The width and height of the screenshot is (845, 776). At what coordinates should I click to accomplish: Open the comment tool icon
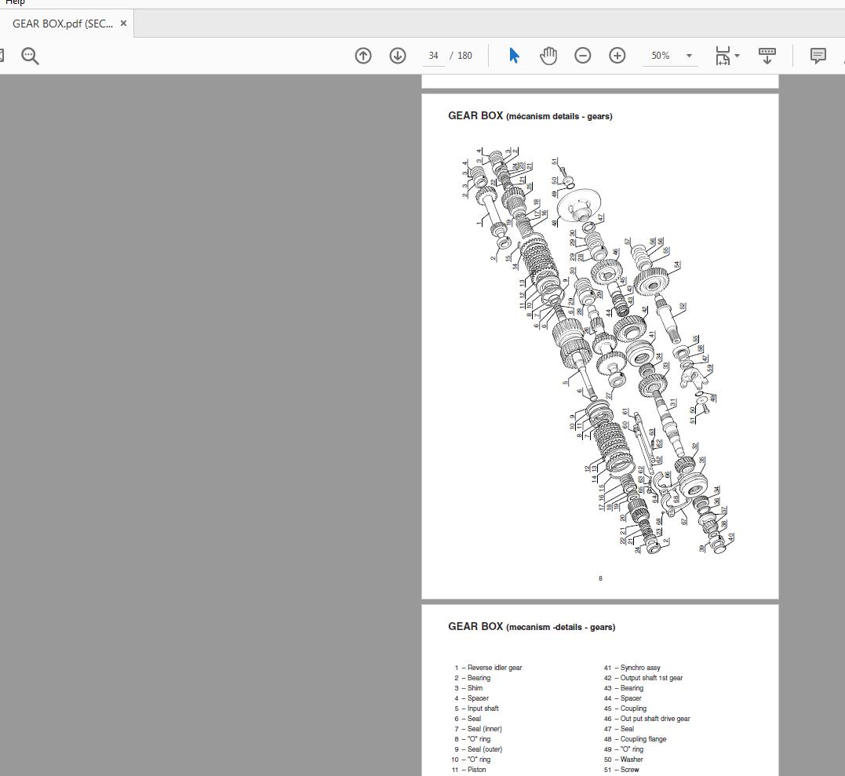818,56
